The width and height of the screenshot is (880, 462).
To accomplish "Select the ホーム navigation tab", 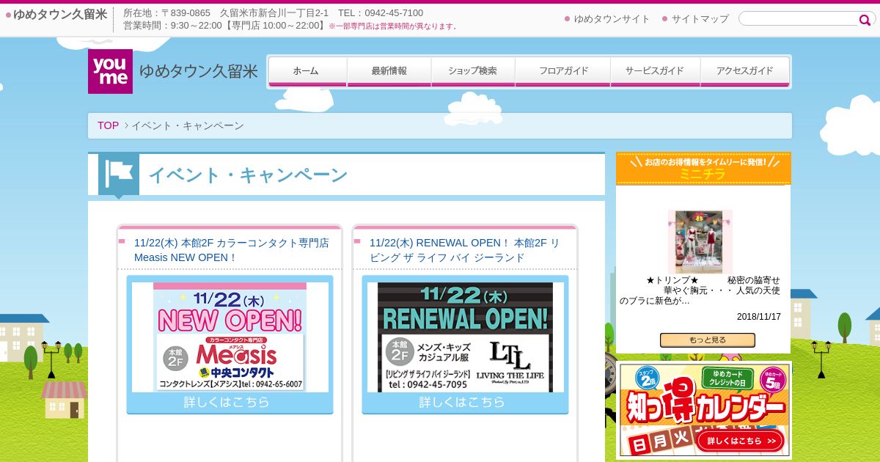I will coord(307,72).
